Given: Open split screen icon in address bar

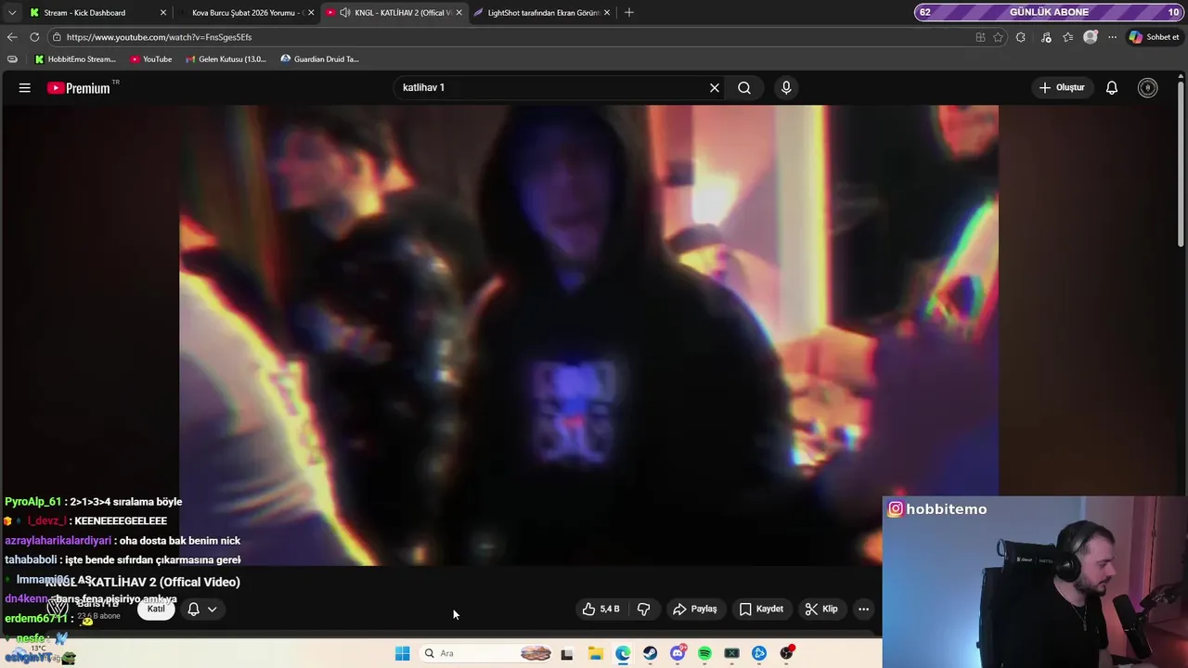Looking at the screenshot, I should (x=980, y=37).
